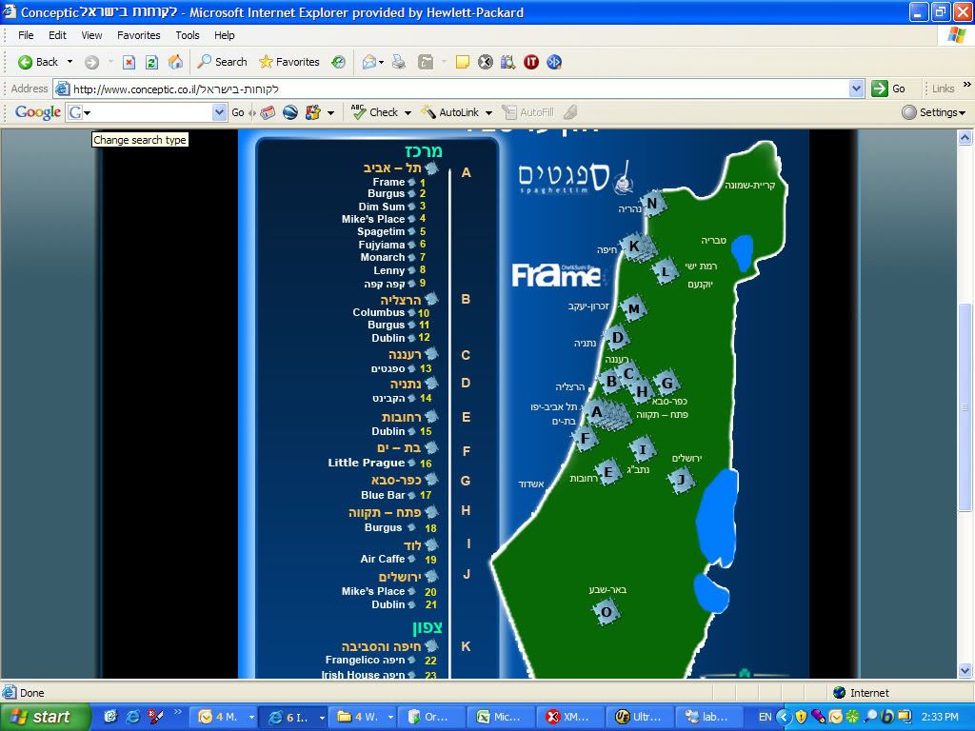
Task: Open the Back button history dropdown arrow
Action: (70, 62)
